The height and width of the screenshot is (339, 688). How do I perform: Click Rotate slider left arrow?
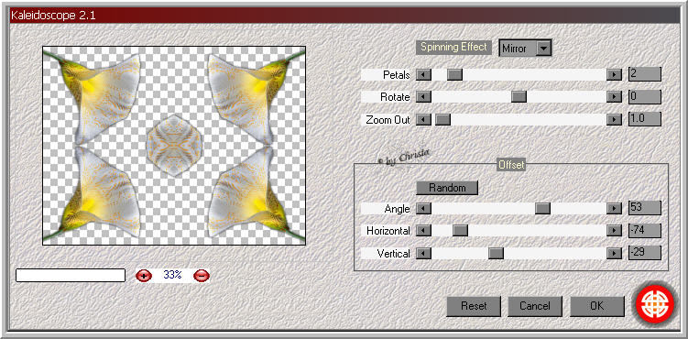423,96
